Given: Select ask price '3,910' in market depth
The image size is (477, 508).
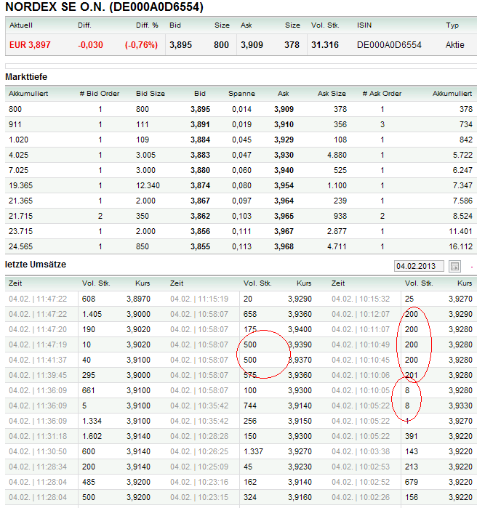Looking at the screenshot, I should [x=284, y=124].
